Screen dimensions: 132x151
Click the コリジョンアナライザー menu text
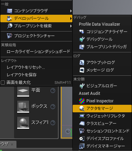(x=107, y=32)
